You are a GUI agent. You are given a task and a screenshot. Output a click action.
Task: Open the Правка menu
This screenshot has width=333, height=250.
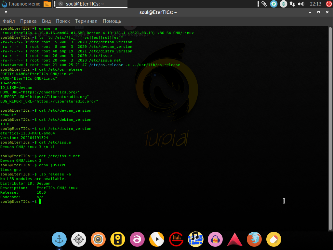(x=28, y=21)
